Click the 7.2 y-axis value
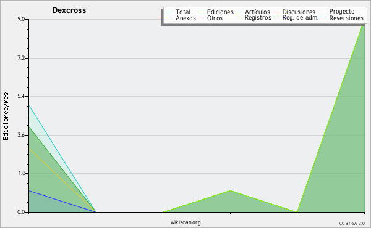 [21, 58]
